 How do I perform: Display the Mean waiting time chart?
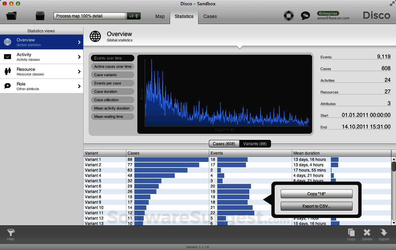pyautogui.click(x=112, y=116)
